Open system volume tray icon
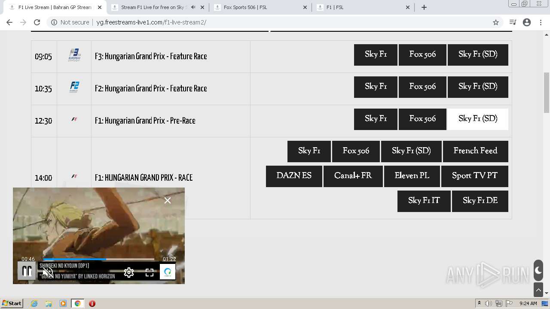 tap(489, 303)
